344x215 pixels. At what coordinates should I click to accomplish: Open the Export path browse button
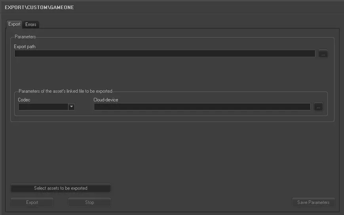click(x=323, y=54)
